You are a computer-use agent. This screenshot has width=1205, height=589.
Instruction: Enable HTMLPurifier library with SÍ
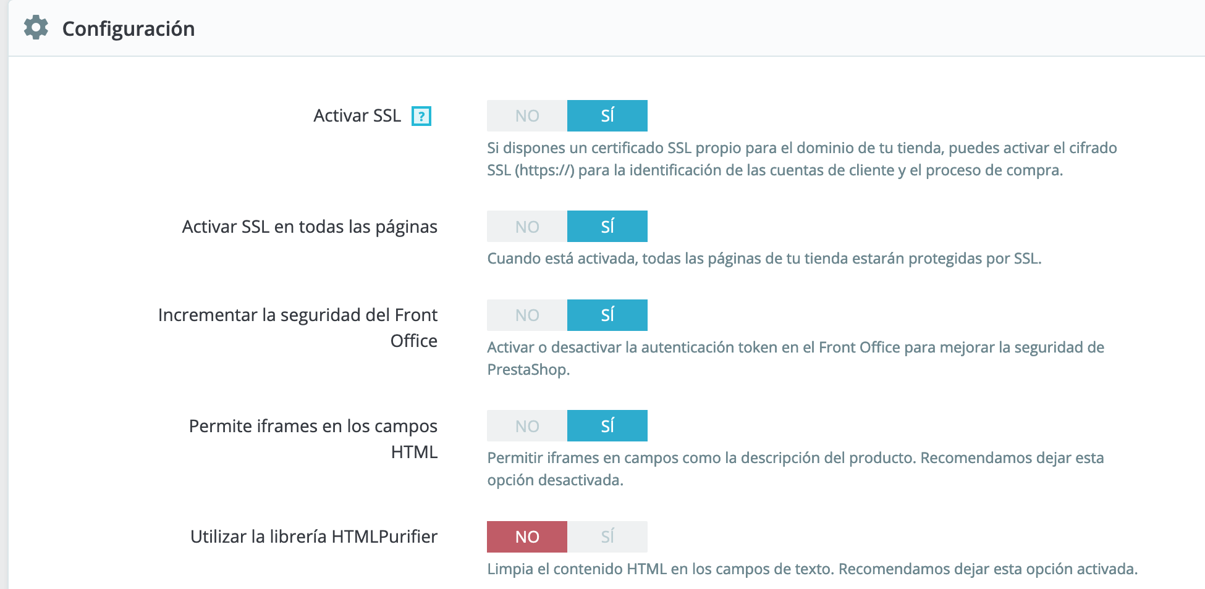point(607,537)
